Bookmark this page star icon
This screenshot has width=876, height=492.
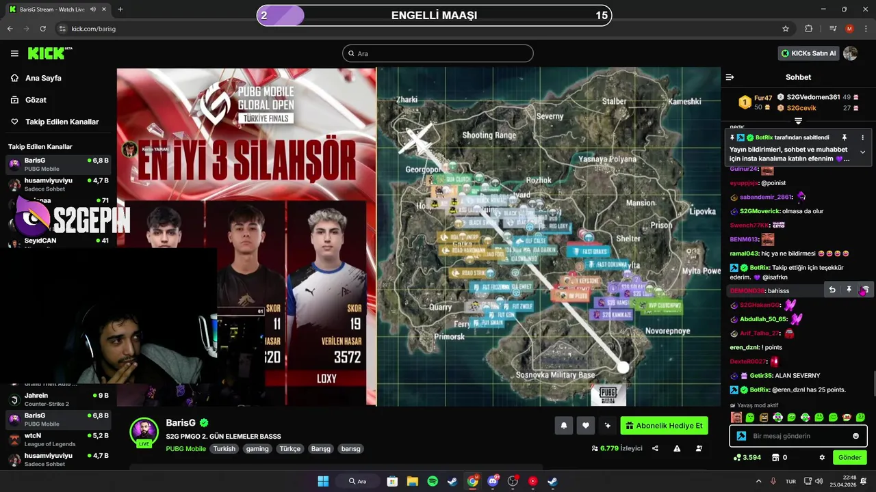pyautogui.click(x=786, y=29)
